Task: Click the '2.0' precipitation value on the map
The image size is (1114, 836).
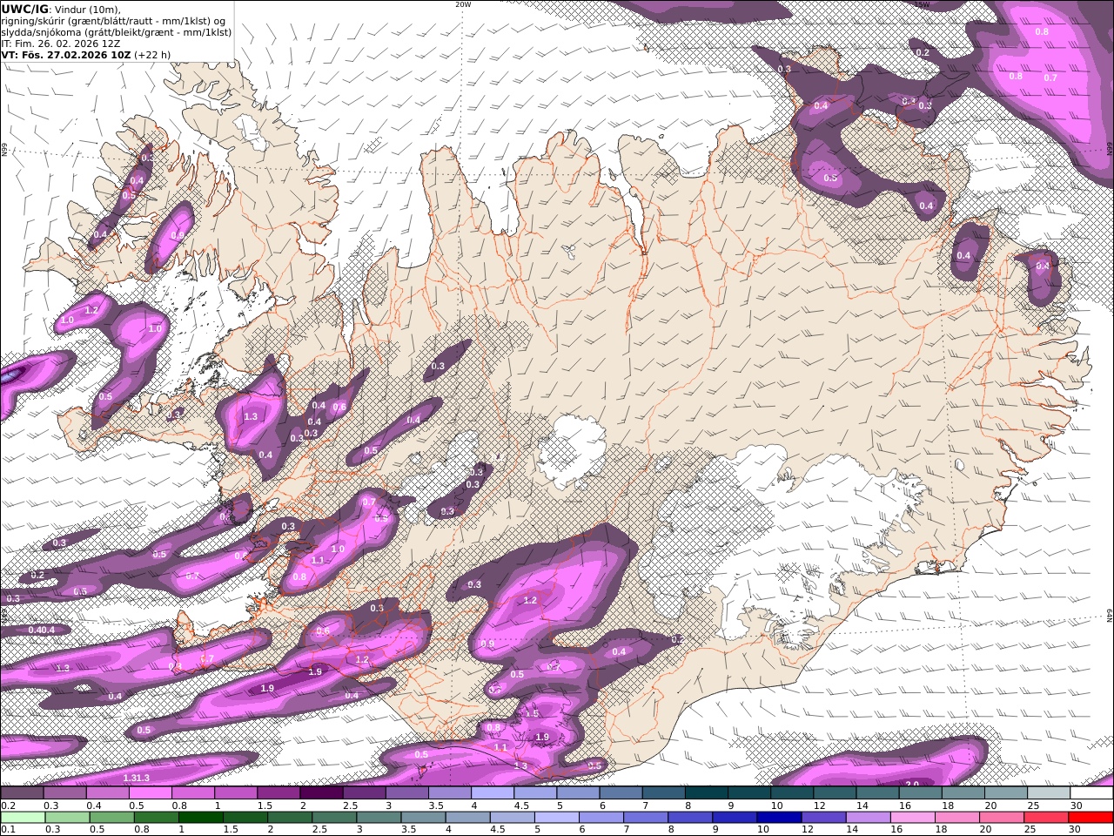Action: (x=913, y=784)
